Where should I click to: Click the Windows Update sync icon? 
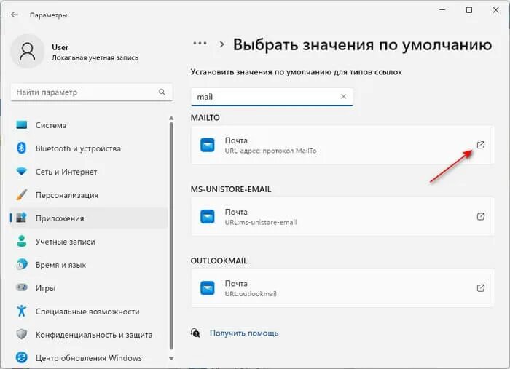click(22, 357)
